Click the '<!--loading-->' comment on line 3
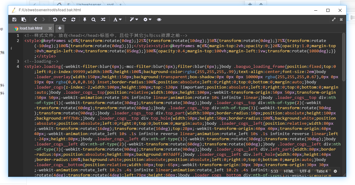The height and width of the screenshot is (185, 355). 41,61
